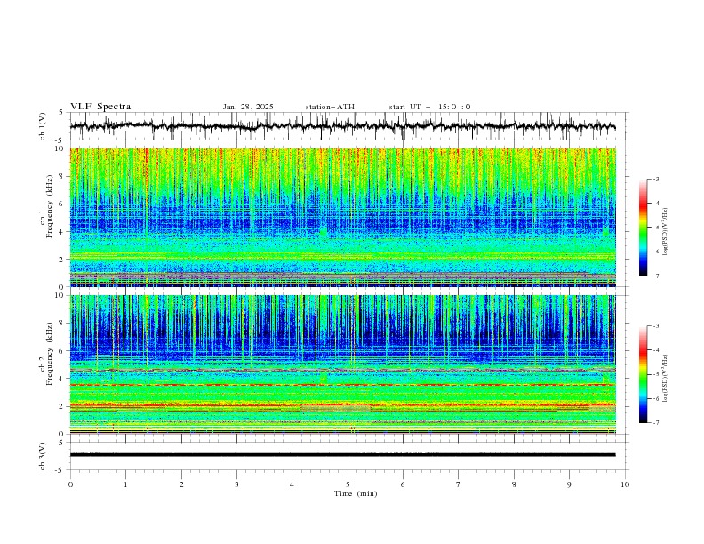Select the upper colorbar "log(PSD)(V²/Hz)" label
The height and width of the screenshot is (544, 704).
click(666, 232)
